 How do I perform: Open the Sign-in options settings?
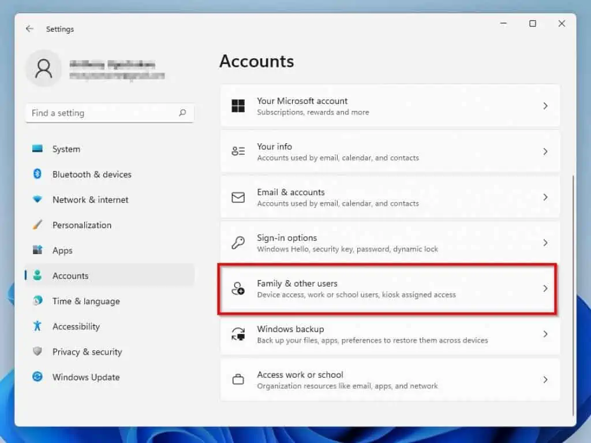click(x=387, y=243)
